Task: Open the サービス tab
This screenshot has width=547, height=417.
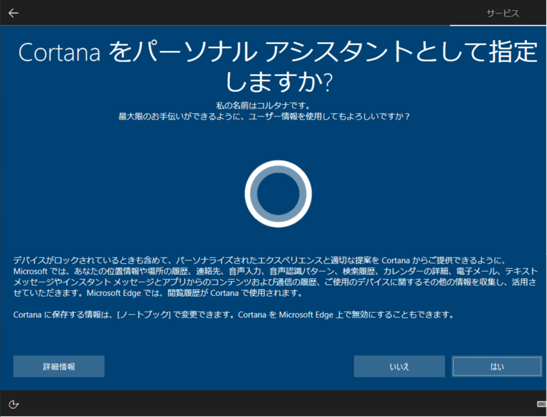Action: pyautogui.click(x=503, y=13)
